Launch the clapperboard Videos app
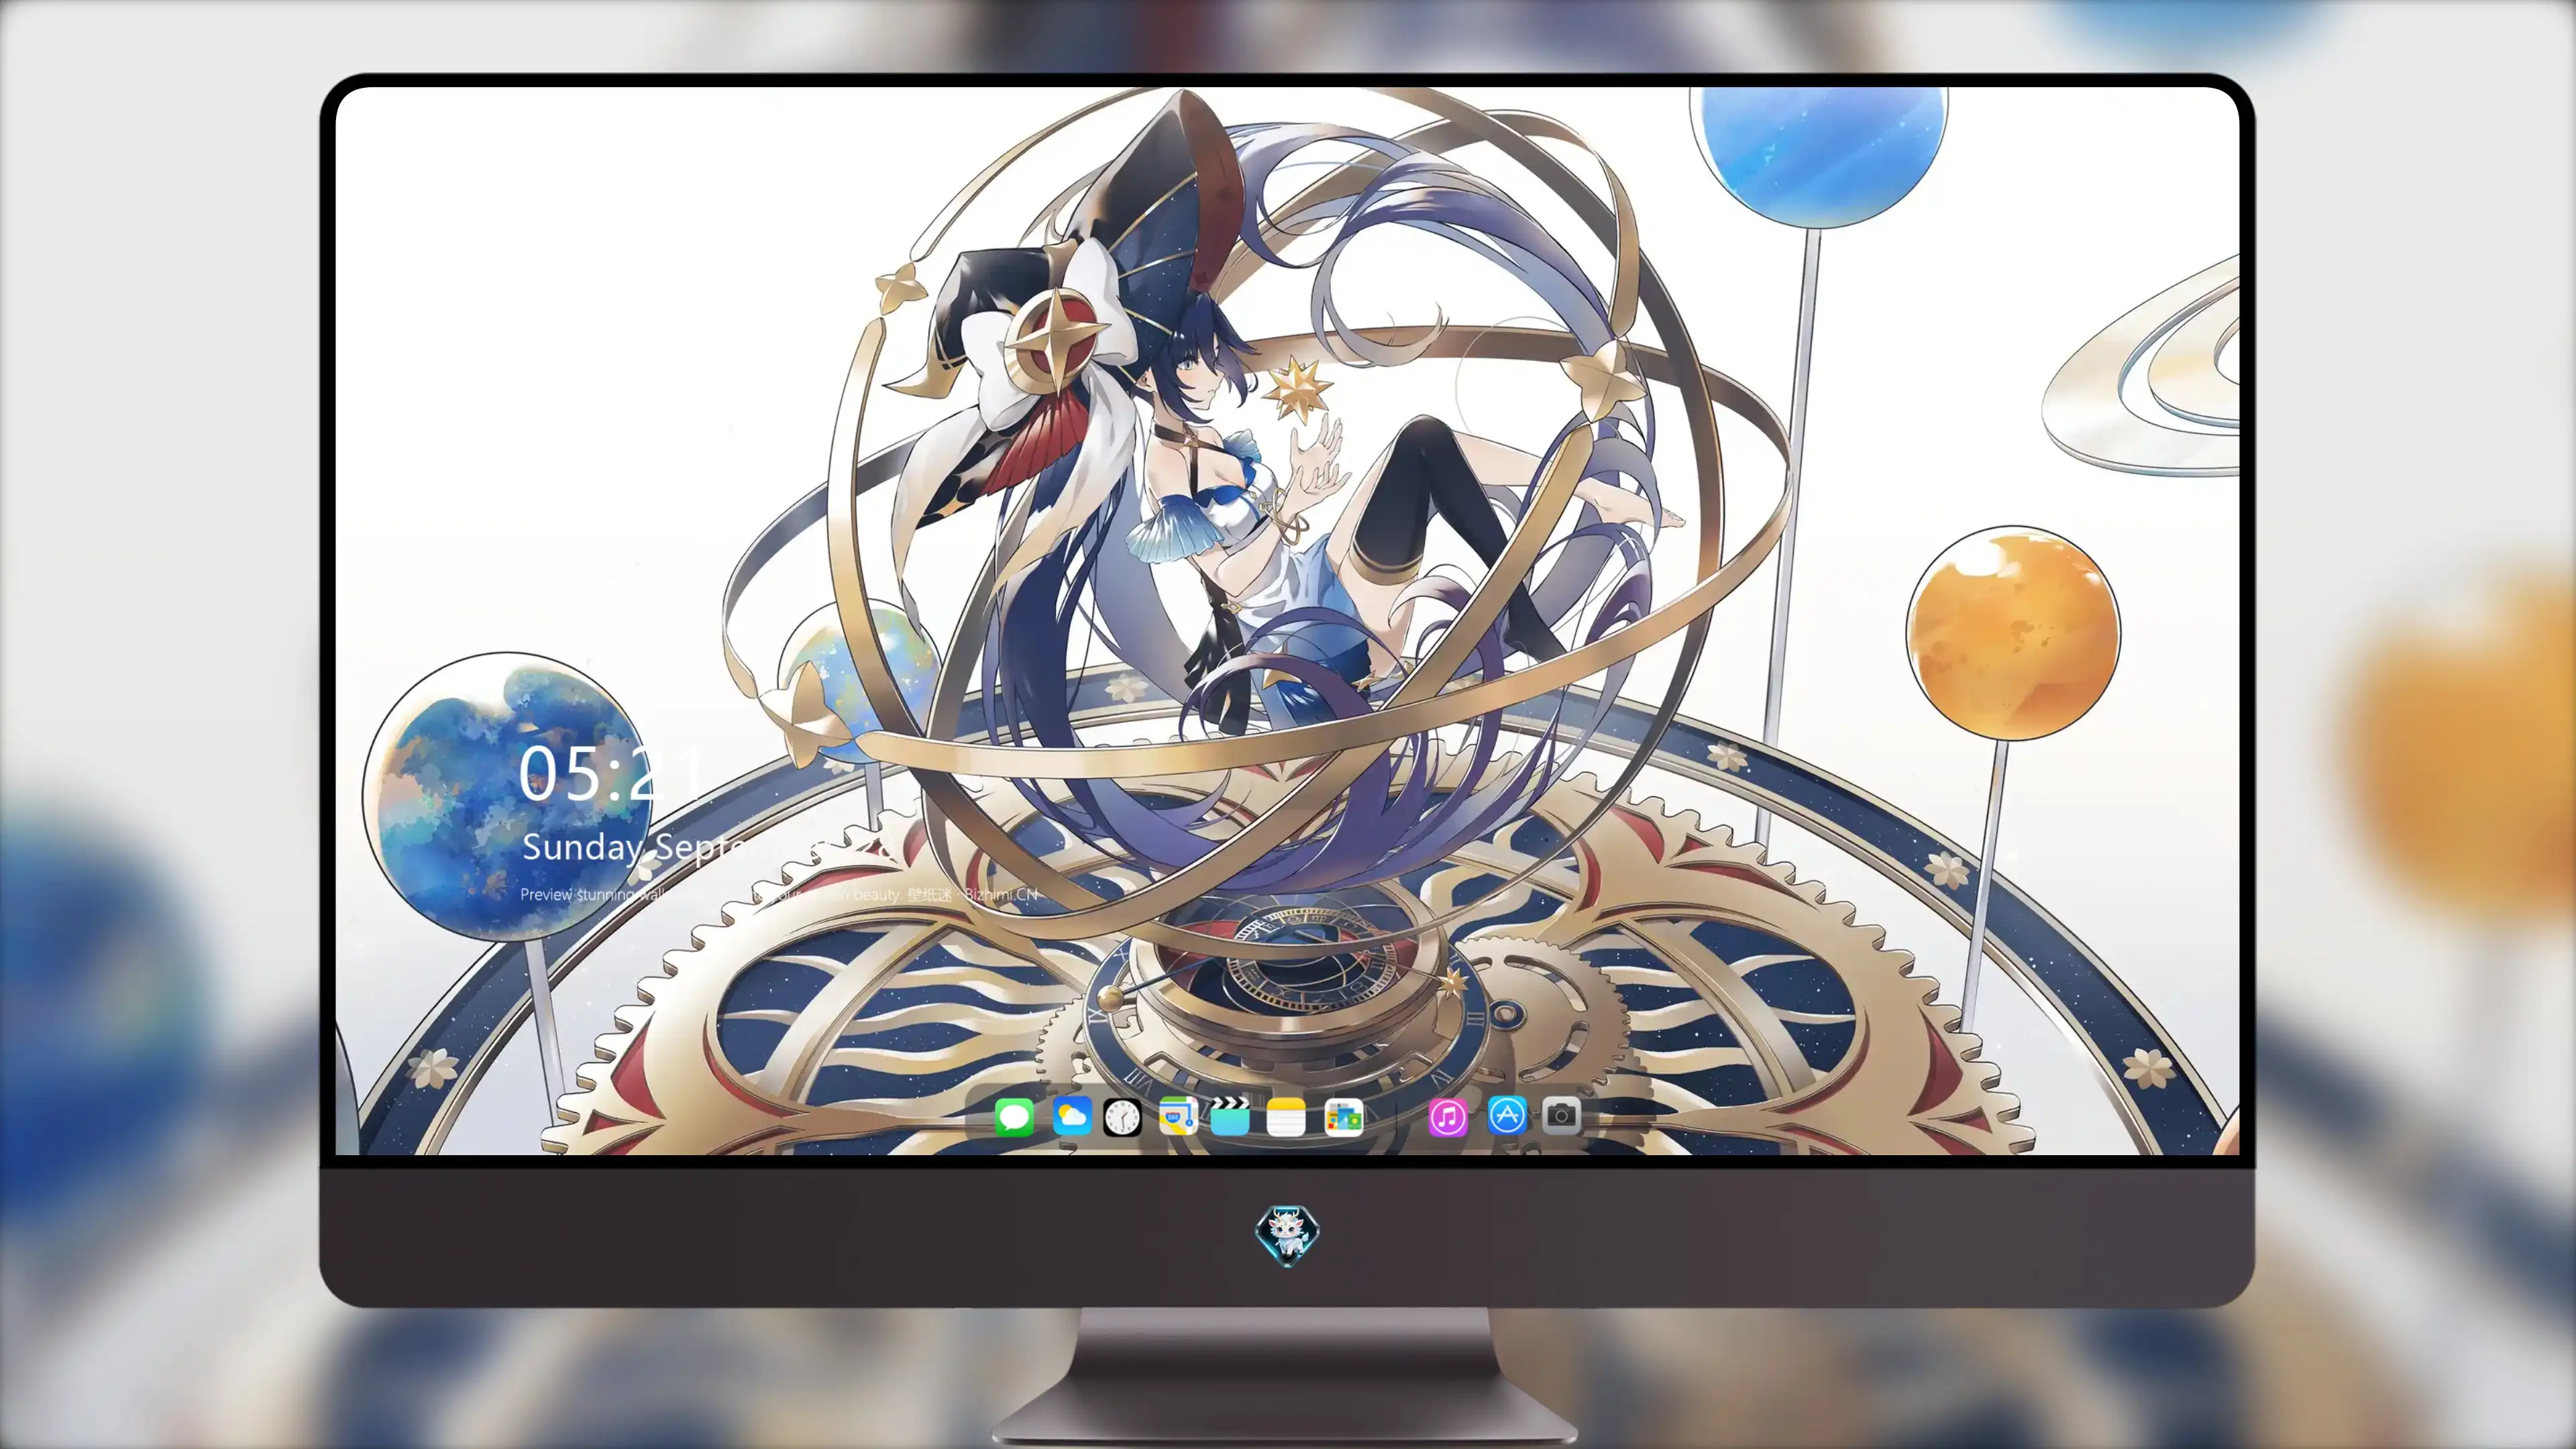The image size is (2576, 1449). click(x=1230, y=1116)
